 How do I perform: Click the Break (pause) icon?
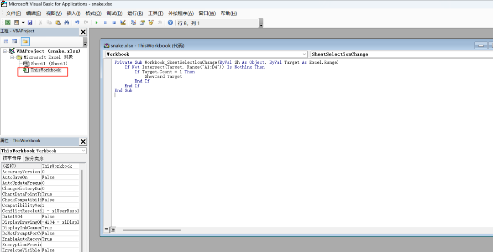[105, 23]
